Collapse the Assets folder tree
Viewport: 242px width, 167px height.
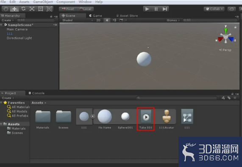1,124
